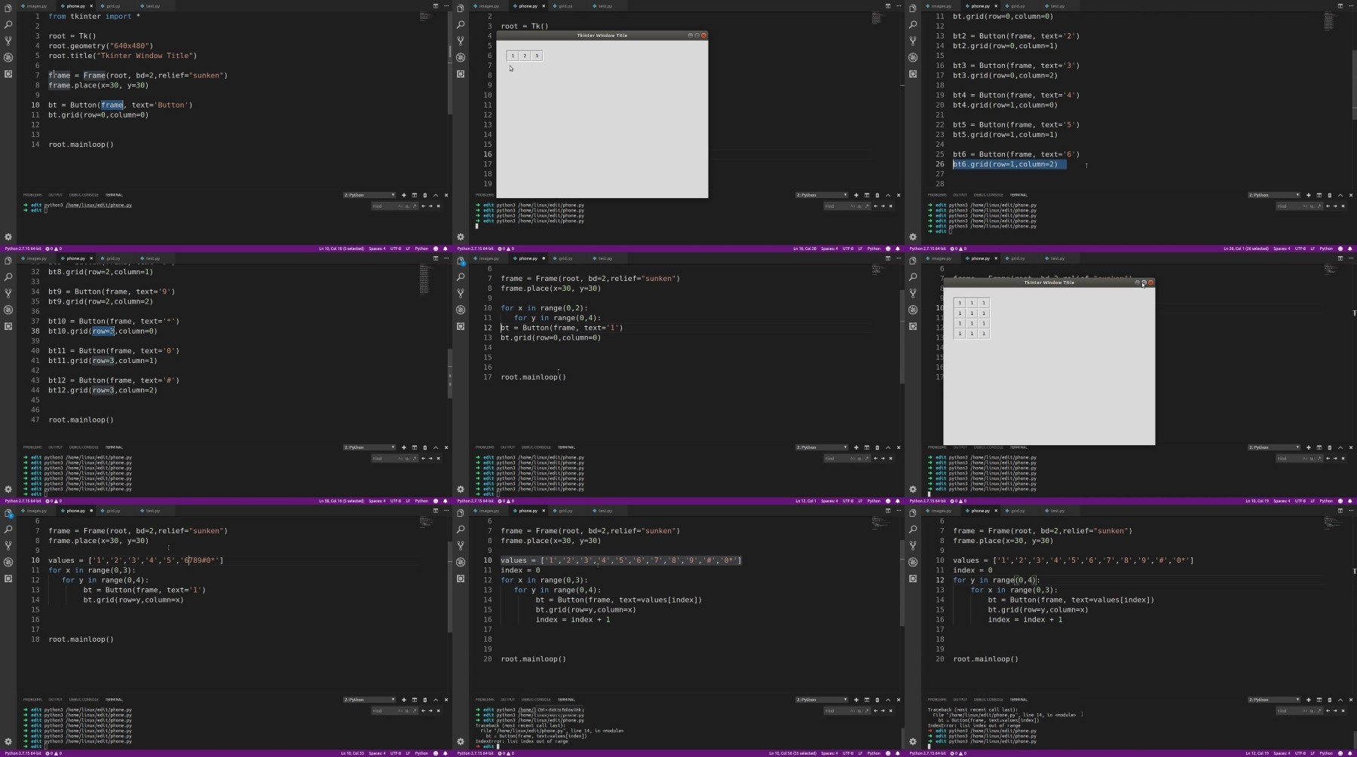Open DEBUG CONSOLE tab in the bt12 panel

tap(84, 447)
